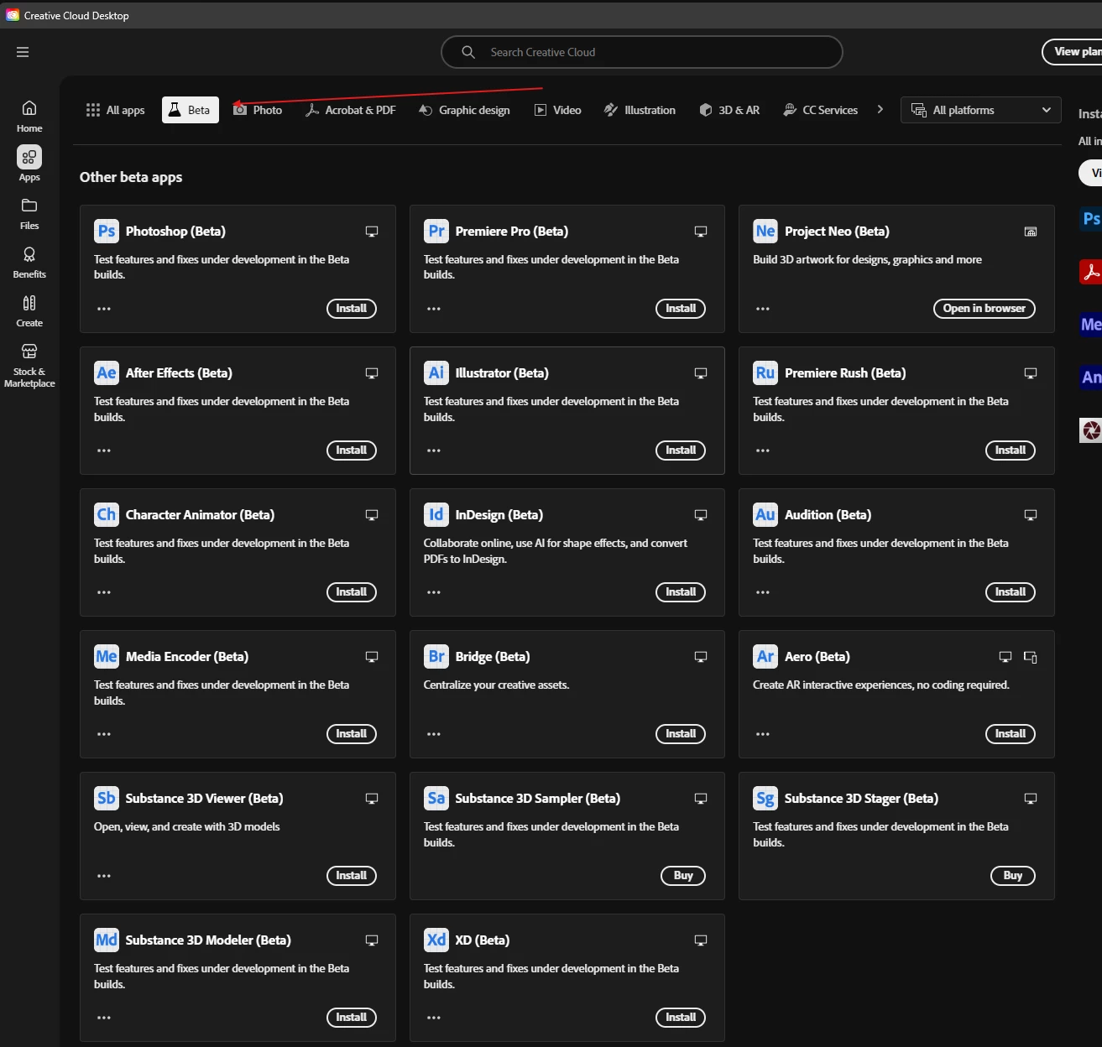Open Files in the sidebar
Viewport: 1102px width, 1047px height.
click(29, 214)
